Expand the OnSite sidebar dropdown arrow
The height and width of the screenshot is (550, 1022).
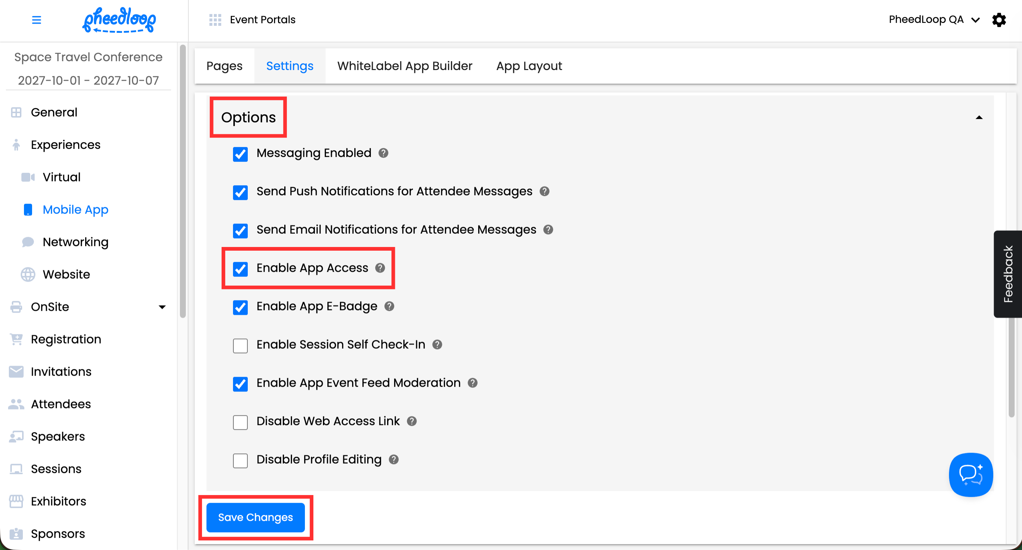tap(162, 307)
